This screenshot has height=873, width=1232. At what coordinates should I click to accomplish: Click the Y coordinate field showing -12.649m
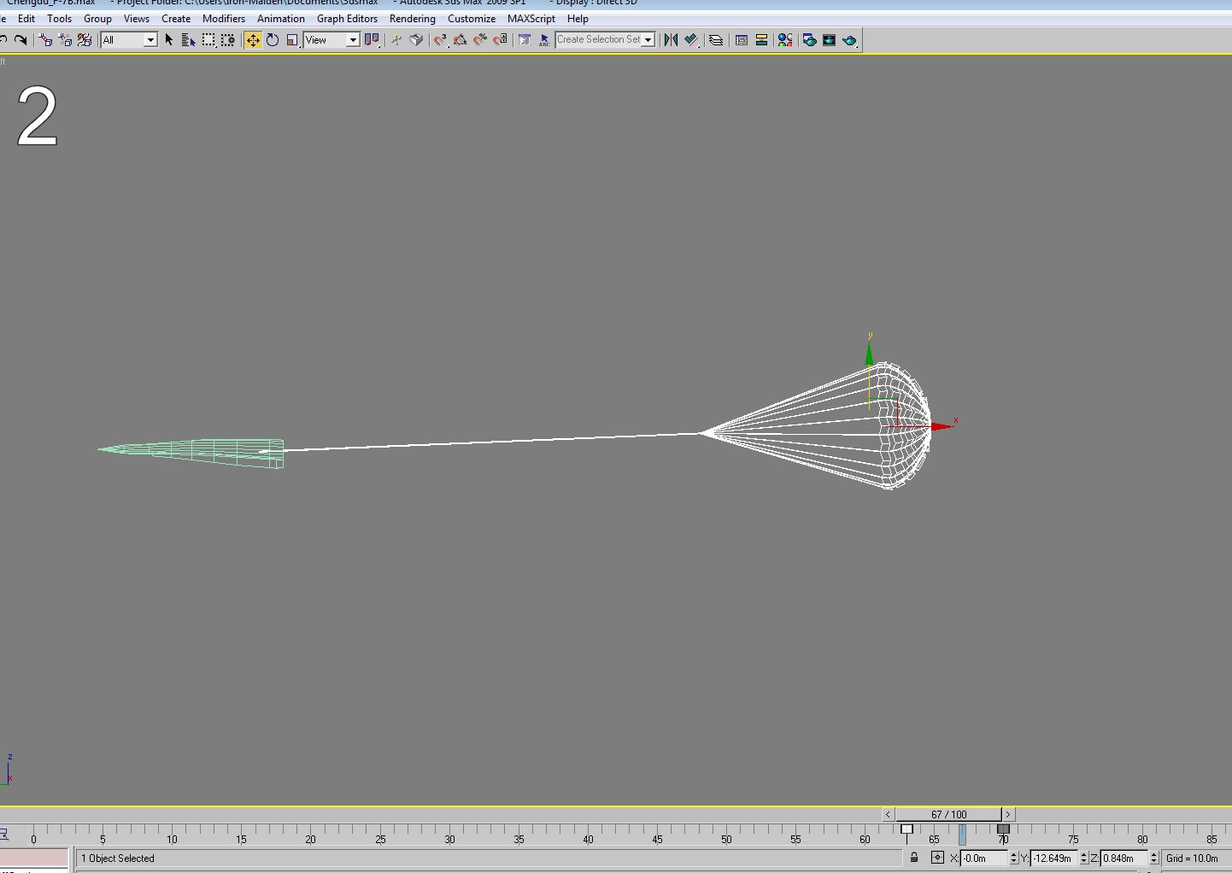[1055, 858]
